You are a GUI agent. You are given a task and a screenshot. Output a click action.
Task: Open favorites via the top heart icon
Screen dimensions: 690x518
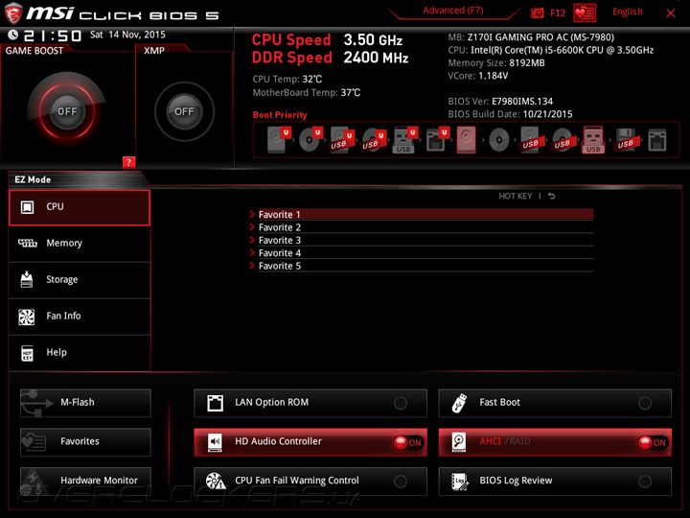pyautogui.click(x=585, y=12)
